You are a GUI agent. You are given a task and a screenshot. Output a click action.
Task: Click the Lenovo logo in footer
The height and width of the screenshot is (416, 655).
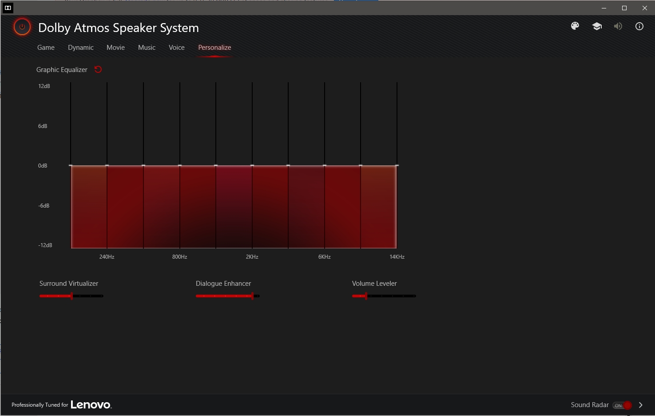91,405
